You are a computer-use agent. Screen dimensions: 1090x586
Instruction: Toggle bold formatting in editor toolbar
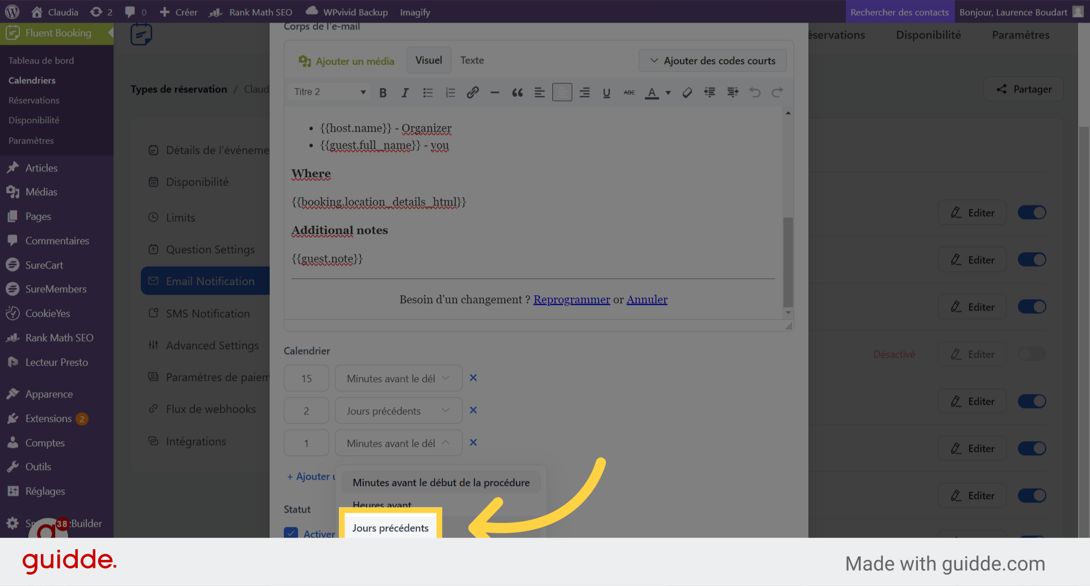coord(383,93)
